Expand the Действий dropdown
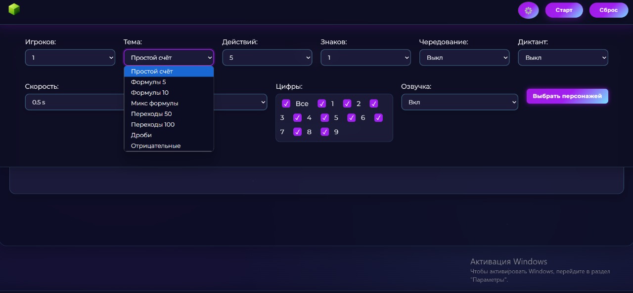The height and width of the screenshot is (293, 633). 267,58
